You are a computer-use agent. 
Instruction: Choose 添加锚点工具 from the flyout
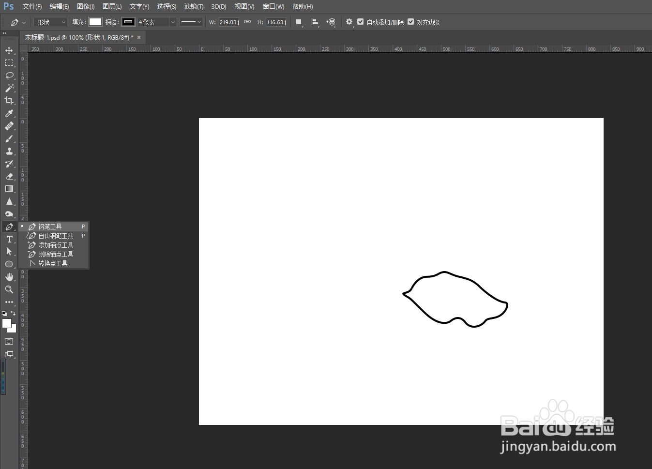pyautogui.click(x=54, y=245)
